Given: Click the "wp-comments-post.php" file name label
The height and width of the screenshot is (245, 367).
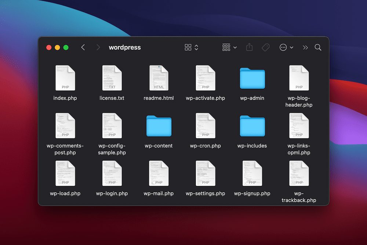Looking at the screenshot, I should point(65,149).
